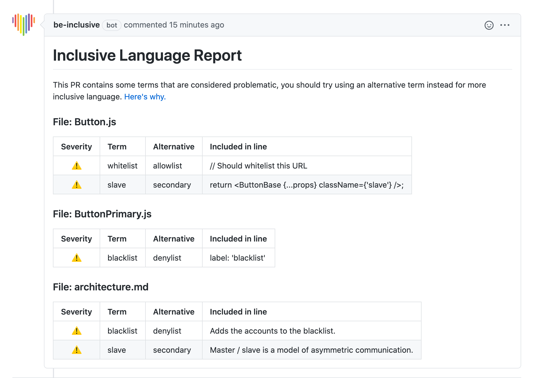Click Term header in Button.js table
This screenshot has height=378, width=533.
[x=123, y=147]
